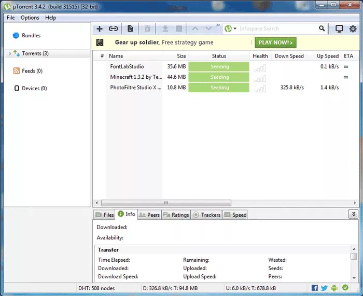Click the Remove Torrent trash icon

click(x=147, y=29)
